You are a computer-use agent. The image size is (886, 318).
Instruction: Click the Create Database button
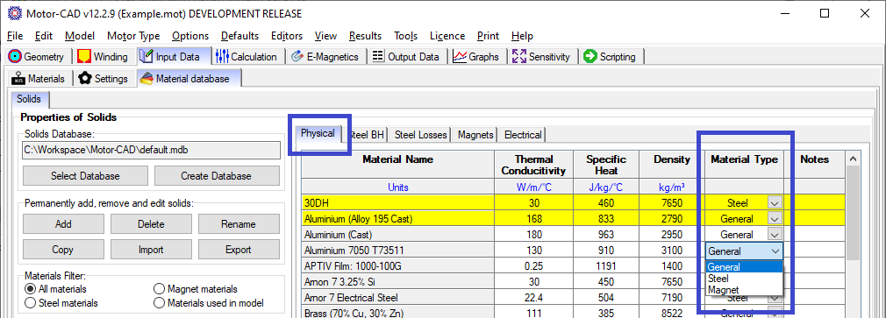click(x=217, y=176)
